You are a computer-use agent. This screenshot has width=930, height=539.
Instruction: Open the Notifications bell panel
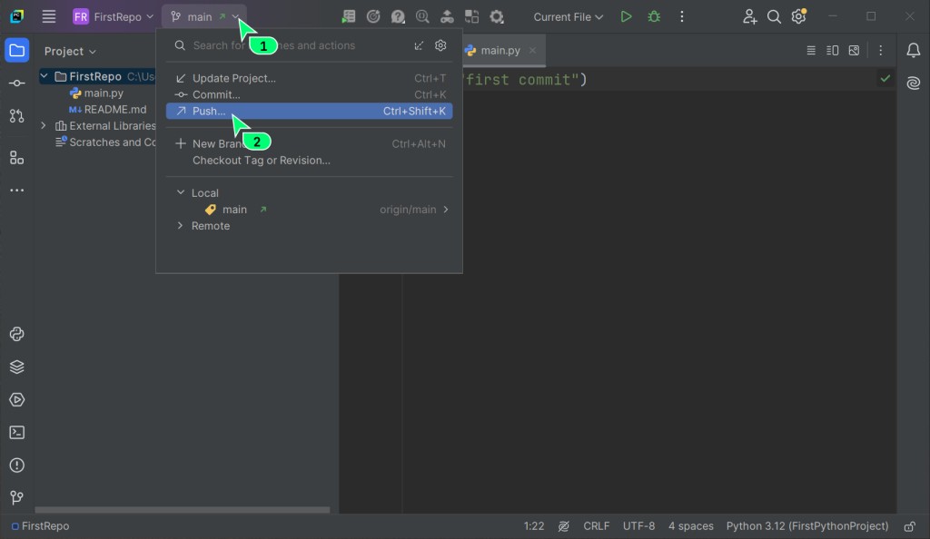[x=913, y=51]
